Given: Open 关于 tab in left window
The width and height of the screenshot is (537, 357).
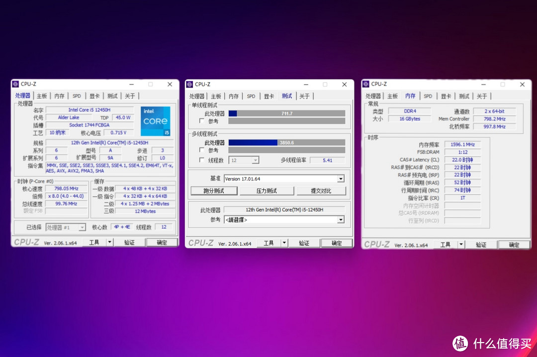Looking at the screenshot, I should pyautogui.click(x=130, y=96).
